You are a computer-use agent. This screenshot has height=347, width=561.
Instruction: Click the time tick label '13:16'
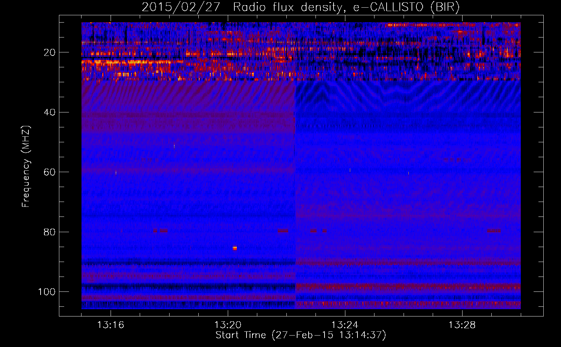(x=111, y=325)
